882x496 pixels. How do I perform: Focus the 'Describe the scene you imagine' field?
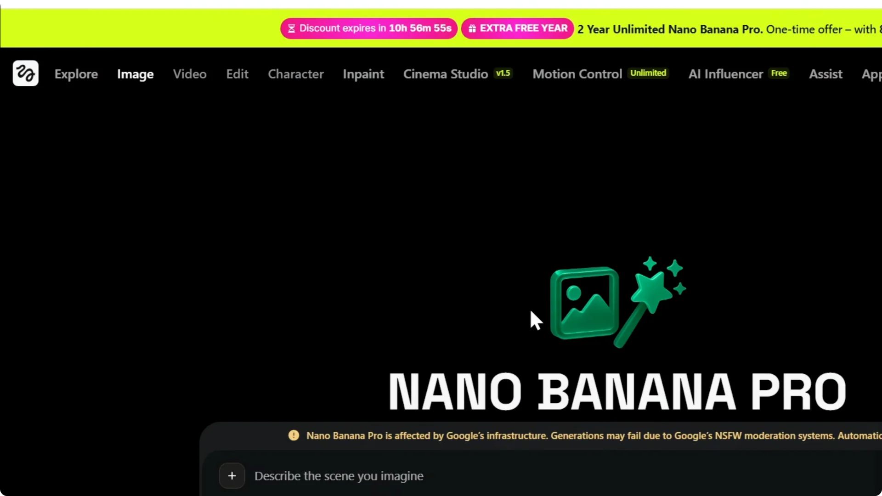[x=339, y=476]
